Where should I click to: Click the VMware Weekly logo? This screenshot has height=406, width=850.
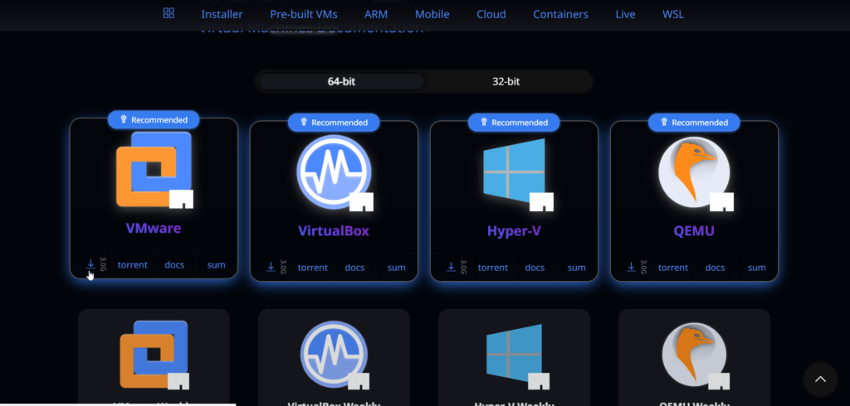(154, 355)
